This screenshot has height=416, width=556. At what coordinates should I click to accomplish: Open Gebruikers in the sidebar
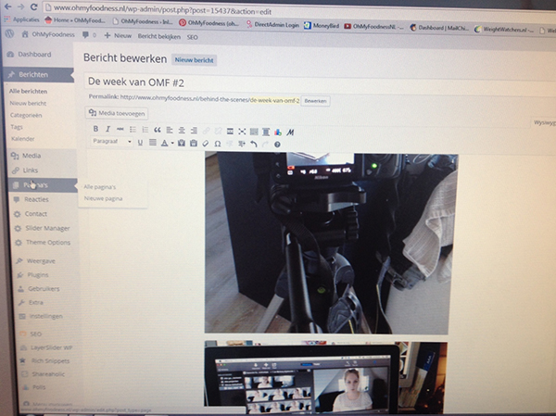click(x=44, y=289)
